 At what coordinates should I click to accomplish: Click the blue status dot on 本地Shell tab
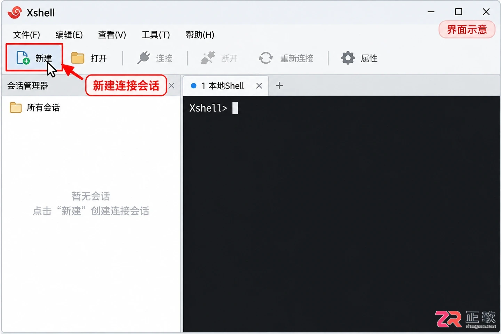(x=194, y=86)
